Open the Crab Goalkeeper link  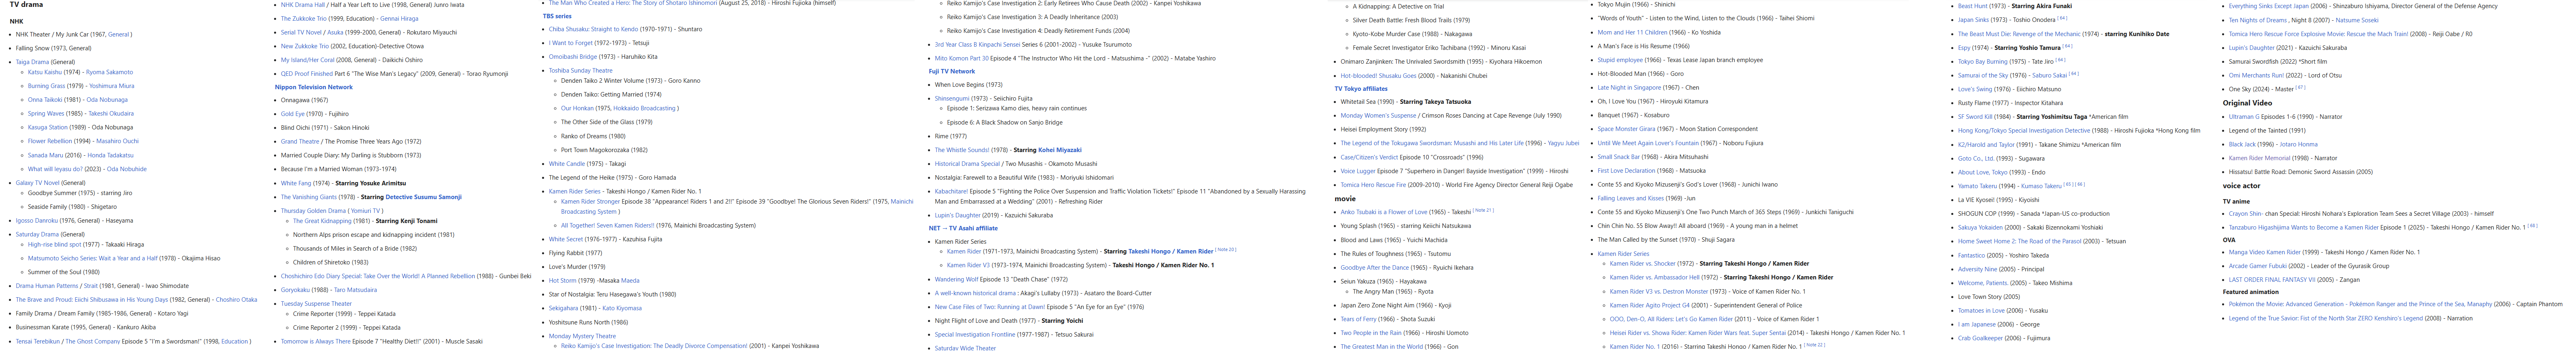(1981, 338)
